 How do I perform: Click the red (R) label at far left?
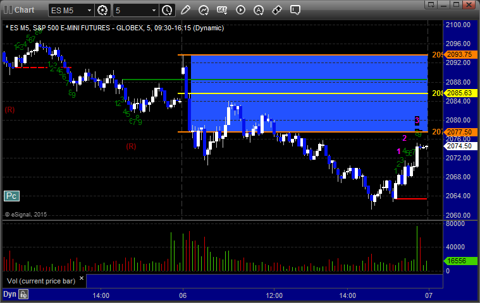pos(9,110)
